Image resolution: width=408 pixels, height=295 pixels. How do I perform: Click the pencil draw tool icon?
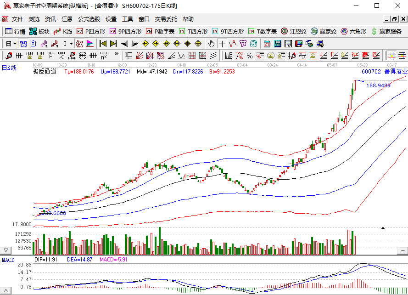pos(9,56)
